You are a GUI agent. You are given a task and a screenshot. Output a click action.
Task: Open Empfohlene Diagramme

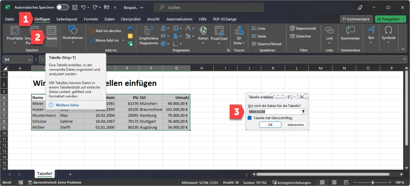point(149,36)
